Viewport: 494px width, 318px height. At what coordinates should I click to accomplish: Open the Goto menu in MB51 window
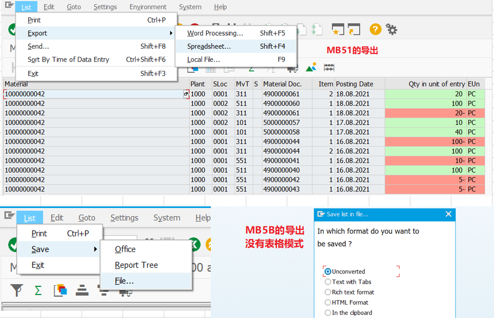tap(74, 7)
